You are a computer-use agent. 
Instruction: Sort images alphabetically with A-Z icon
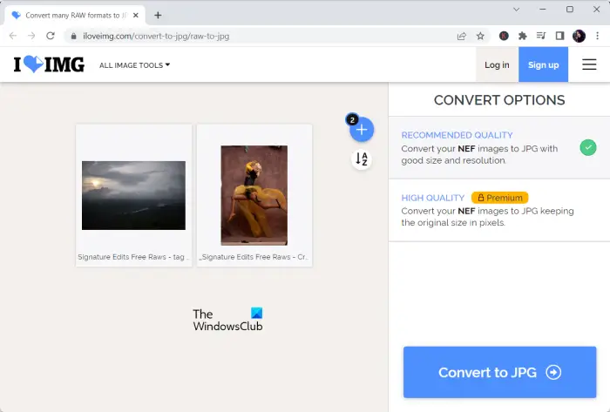tap(362, 159)
